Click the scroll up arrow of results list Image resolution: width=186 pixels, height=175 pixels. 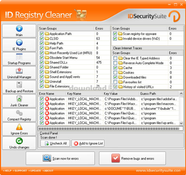click(181, 93)
